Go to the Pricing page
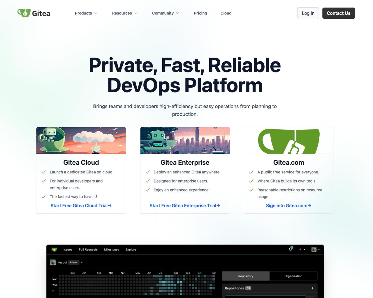 click(x=200, y=13)
